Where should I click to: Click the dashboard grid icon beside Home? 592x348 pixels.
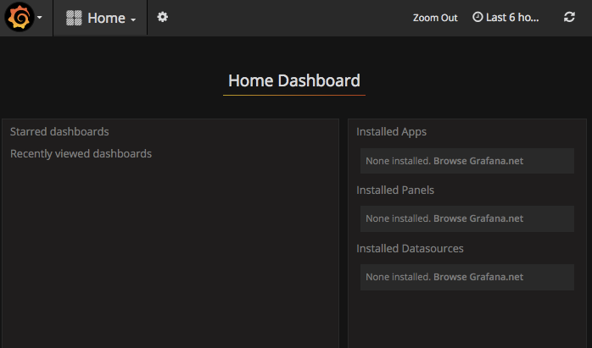pyautogui.click(x=74, y=18)
